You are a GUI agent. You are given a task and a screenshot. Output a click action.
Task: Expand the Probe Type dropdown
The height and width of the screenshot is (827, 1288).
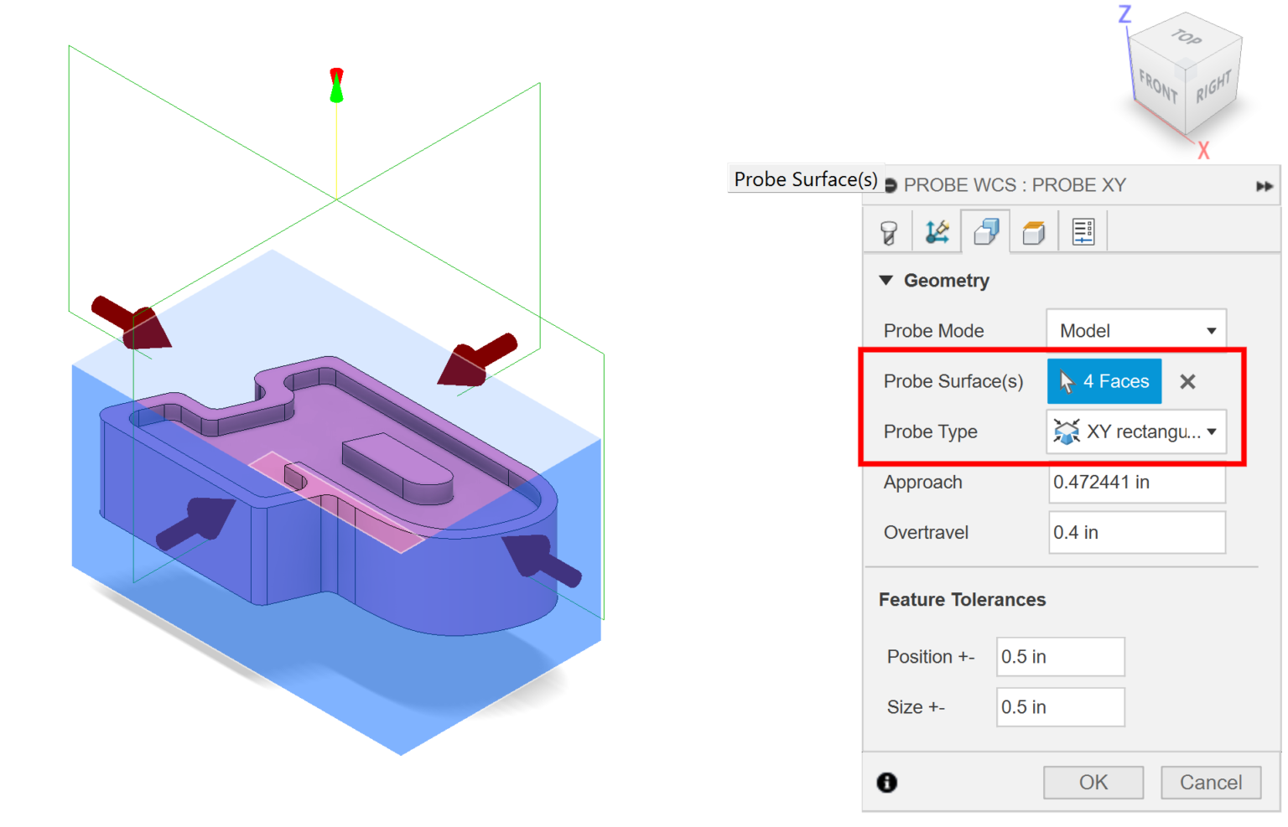(x=1211, y=432)
